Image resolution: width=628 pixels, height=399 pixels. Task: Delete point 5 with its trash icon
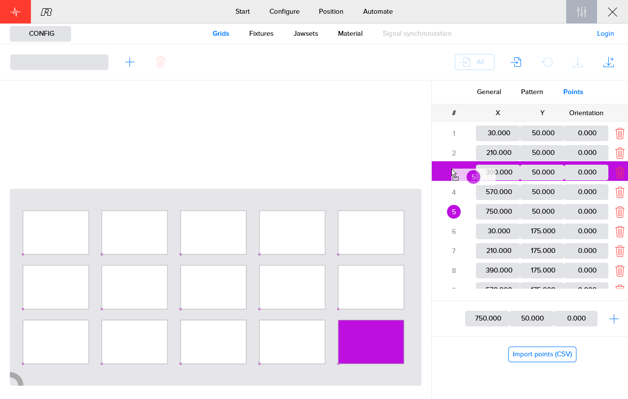620,212
